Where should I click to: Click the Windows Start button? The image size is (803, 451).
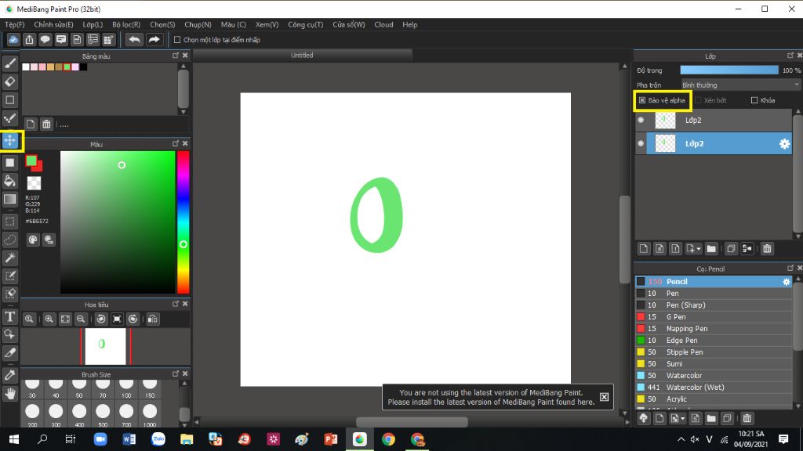point(14,439)
